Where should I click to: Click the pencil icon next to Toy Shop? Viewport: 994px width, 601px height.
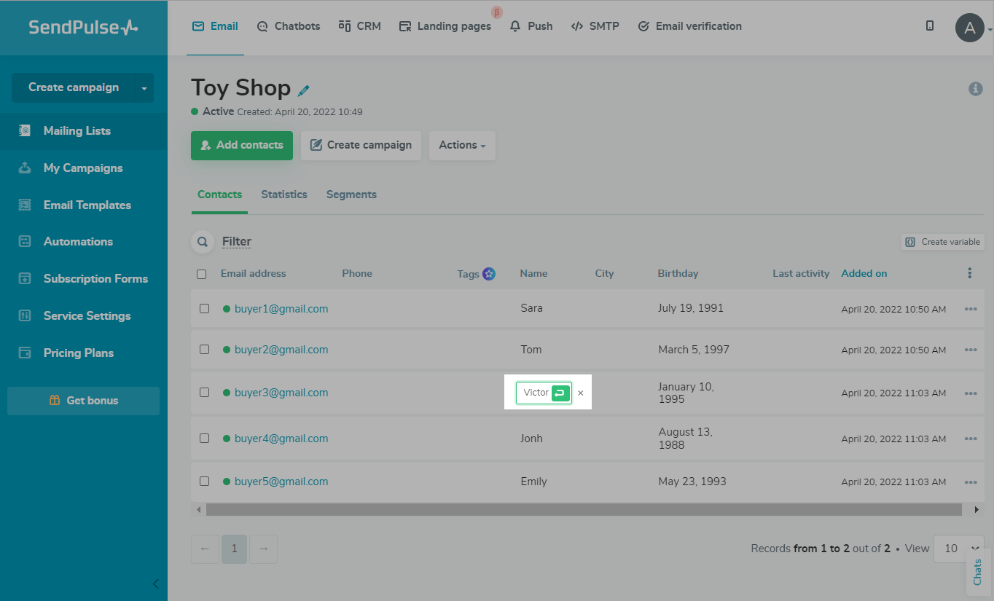click(x=304, y=90)
